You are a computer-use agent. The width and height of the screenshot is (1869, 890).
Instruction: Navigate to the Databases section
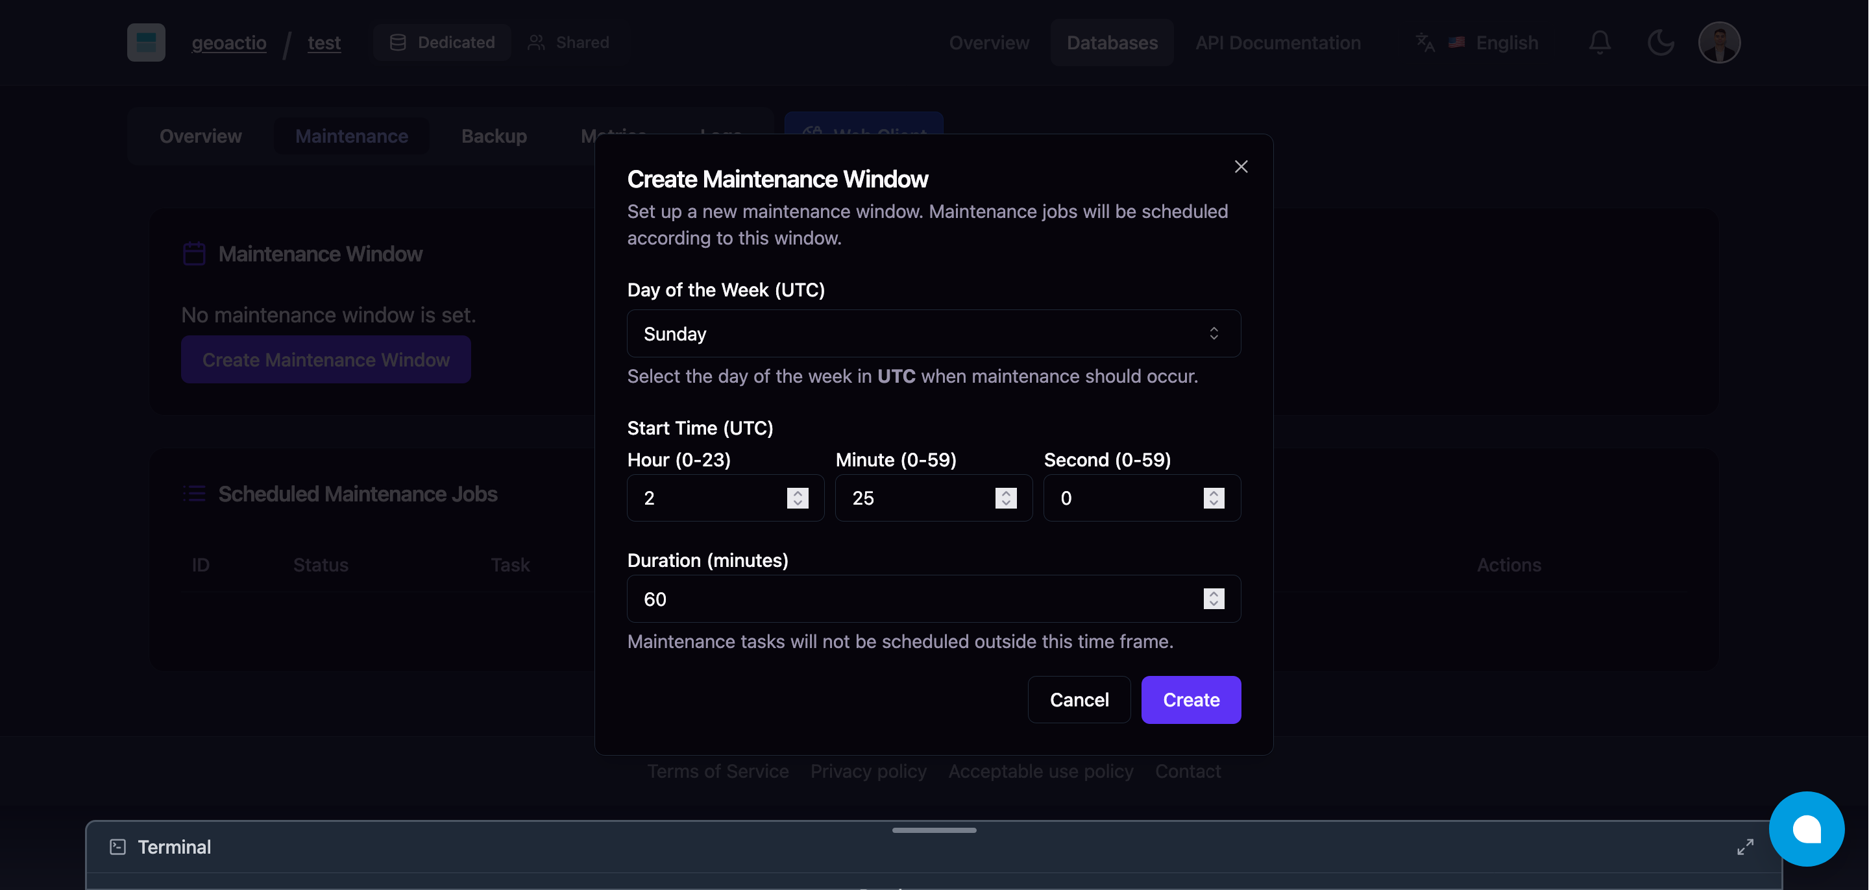(1112, 42)
